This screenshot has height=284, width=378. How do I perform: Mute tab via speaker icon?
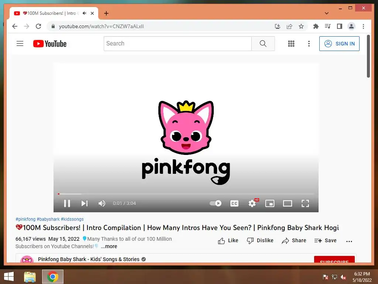tap(85, 13)
